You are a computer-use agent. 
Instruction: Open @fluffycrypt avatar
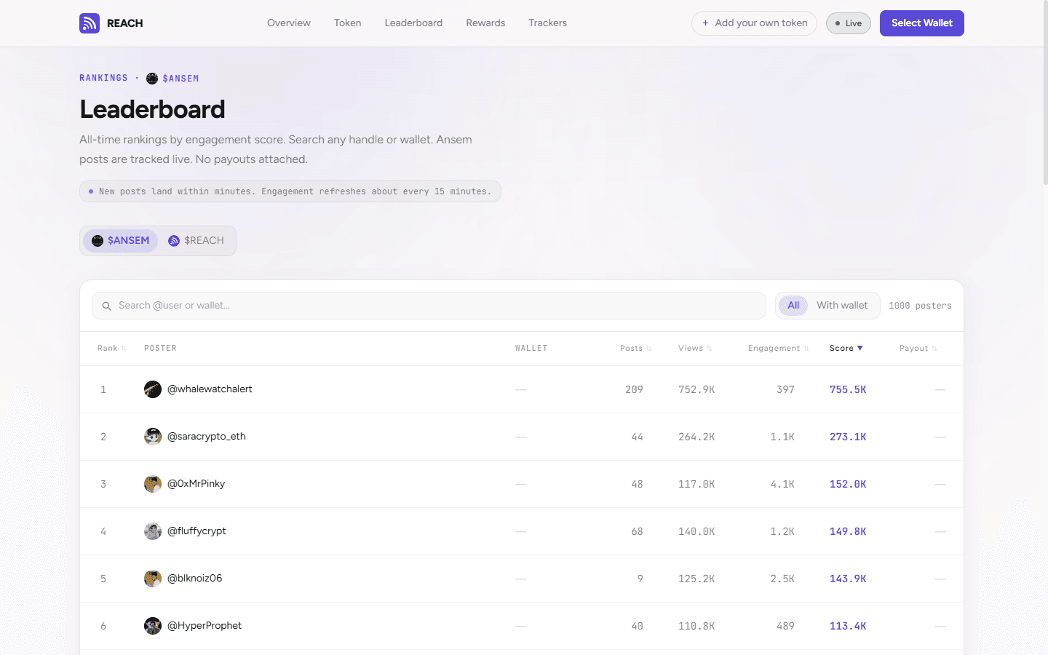[153, 531]
